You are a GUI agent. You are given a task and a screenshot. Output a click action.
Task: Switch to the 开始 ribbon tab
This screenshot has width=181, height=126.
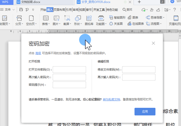coord(43,10)
